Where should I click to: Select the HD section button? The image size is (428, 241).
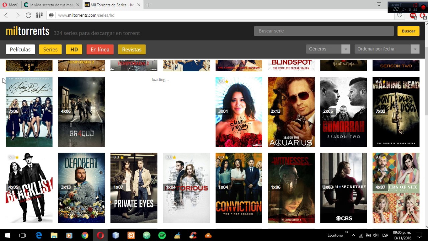[x=74, y=49]
